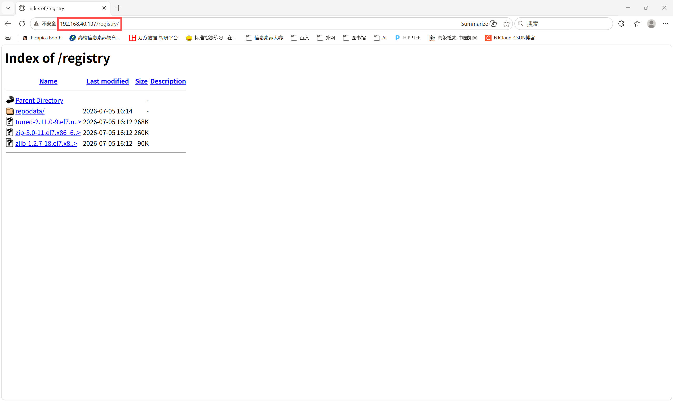Image resolution: width=673 pixels, height=401 pixels.
Task: Expand the 百度 bookmark folder
Action: click(x=300, y=38)
